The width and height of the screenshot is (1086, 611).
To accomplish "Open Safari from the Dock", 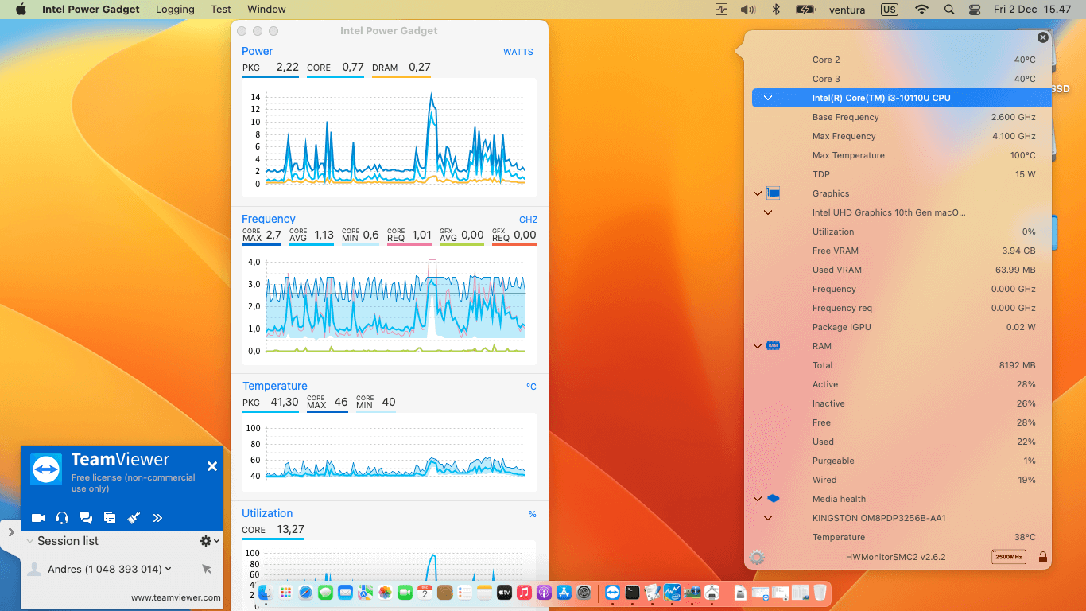I will pyautogui.click(x=305, y=593).
